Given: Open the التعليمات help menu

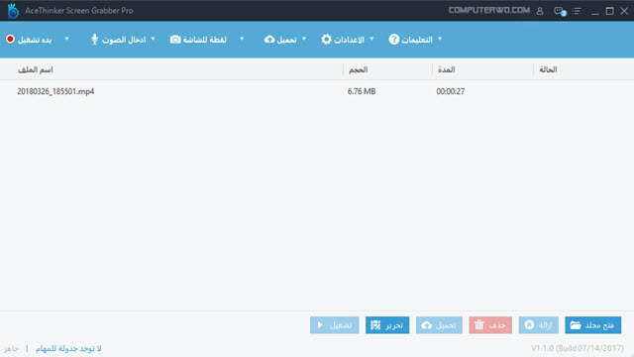Looking at the screenshot, I should coord(417,40).
